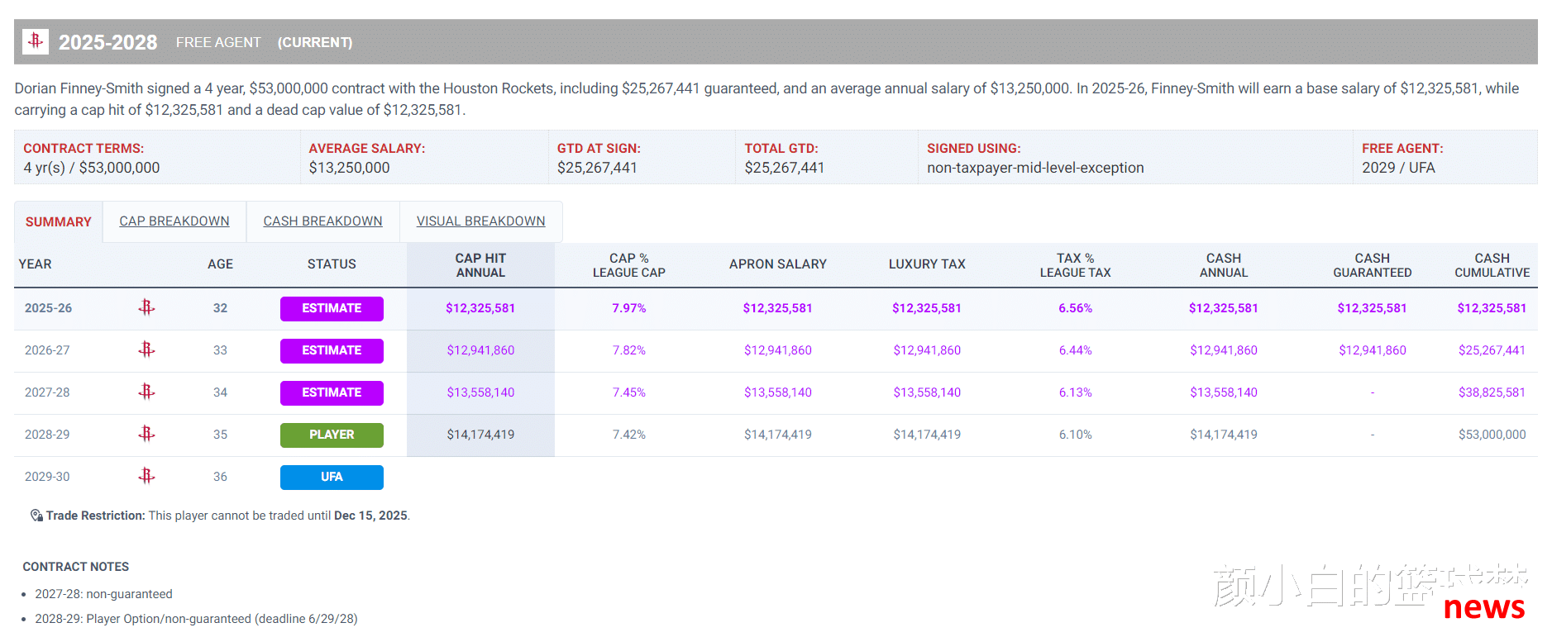This screenshot has height=637, width=1552.
Task: Click the 2027-28 year cell
Action: (x=47, y=392)
